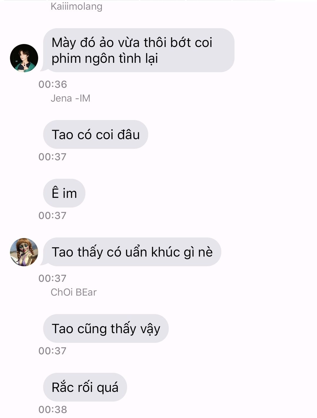Tap timestamp under 'Tao có coi đâu'
This screenshot has width=317, height=418.
pos(53,157)
